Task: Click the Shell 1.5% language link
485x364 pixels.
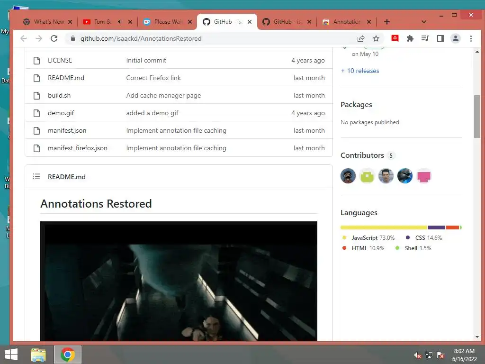Action: (413, 248)
